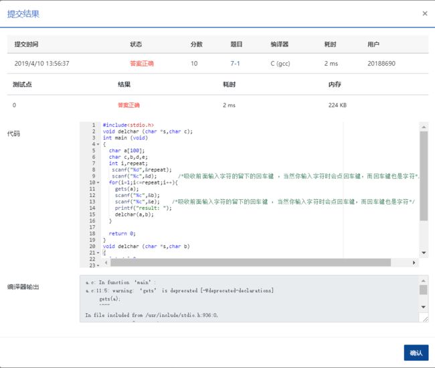The image size is (435, 368).
Task: Click code editor scroll left arrow
Action: pyautogui.click(x=106, y=262)
